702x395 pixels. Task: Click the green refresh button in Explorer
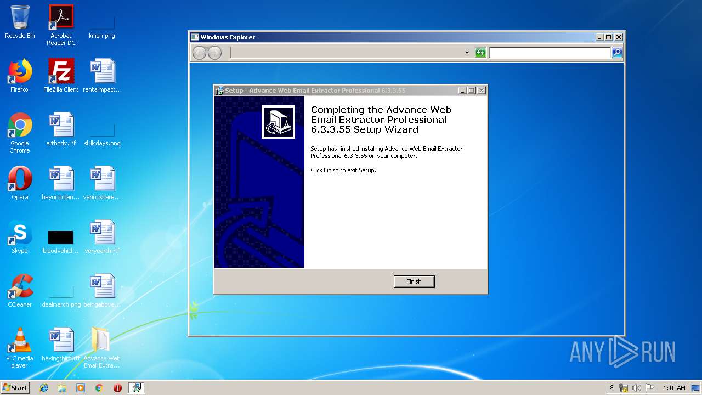pos(480,53)
